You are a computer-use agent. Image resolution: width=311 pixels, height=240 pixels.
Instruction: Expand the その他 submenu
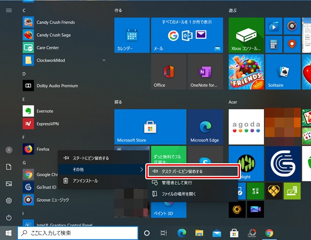(x=101, y=169)
